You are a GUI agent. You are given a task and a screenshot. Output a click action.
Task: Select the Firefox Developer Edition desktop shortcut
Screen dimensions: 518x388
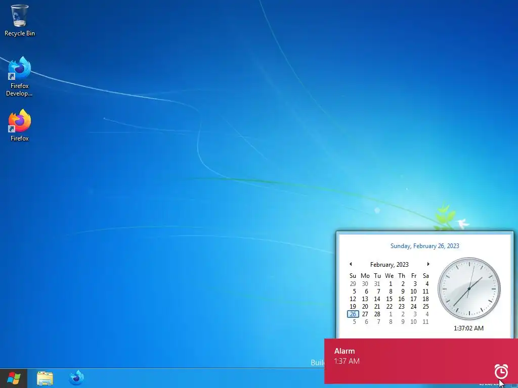click(20, 77)
